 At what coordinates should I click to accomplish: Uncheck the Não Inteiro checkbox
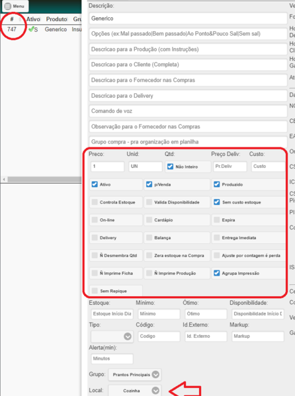(x=171, y=167)
